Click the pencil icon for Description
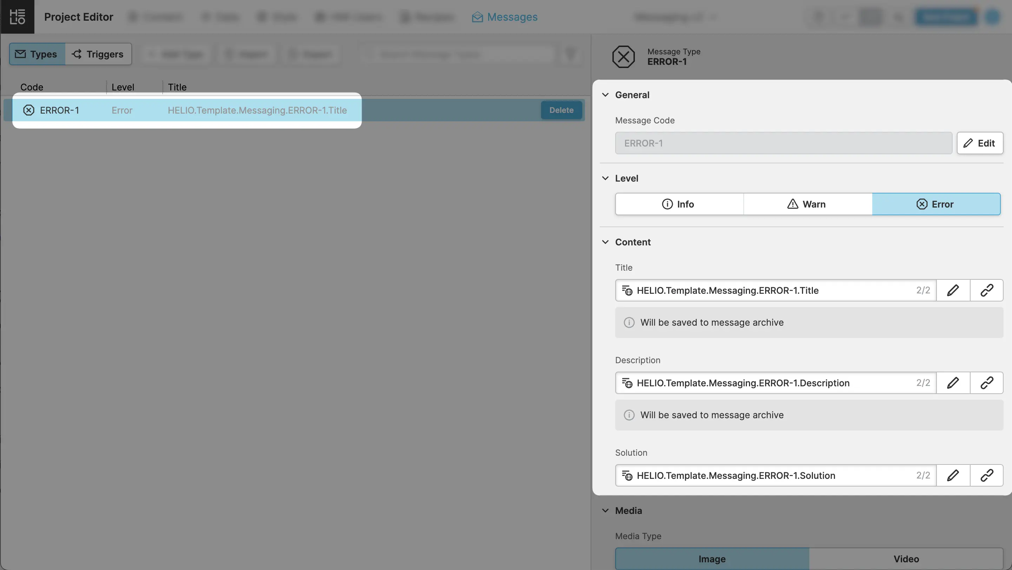1012x570 pixels. (953, 383)
